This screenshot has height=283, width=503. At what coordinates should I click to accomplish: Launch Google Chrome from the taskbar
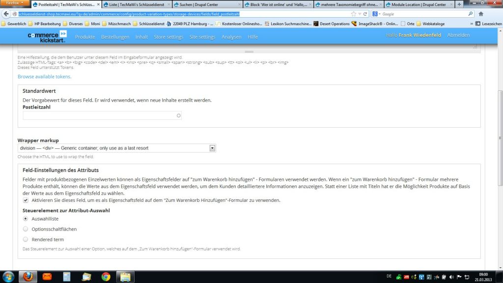pos(106,277)
